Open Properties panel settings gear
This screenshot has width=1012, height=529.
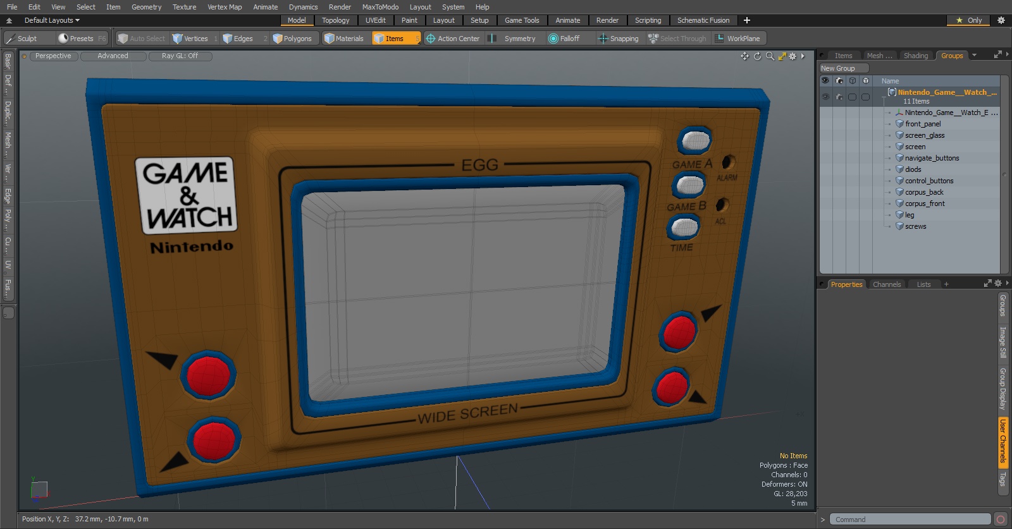998,283
